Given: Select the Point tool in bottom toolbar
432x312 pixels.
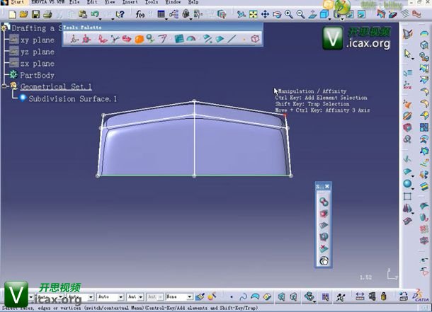Looking at the screenshot, I should pyautogui.click(x=232, y=297).
